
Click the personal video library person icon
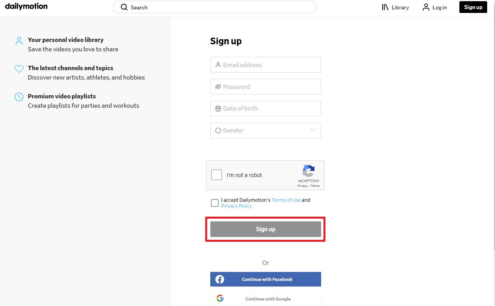(x=19, y=41)
